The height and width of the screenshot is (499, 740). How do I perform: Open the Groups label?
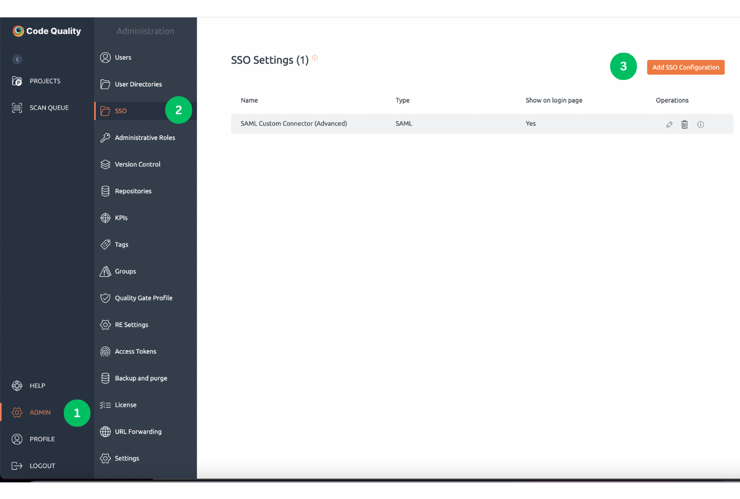[x=125, y=271]
